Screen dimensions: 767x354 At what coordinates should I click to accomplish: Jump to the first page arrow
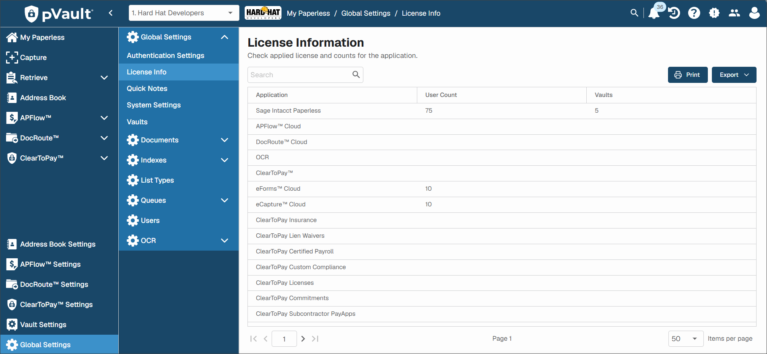254,339
